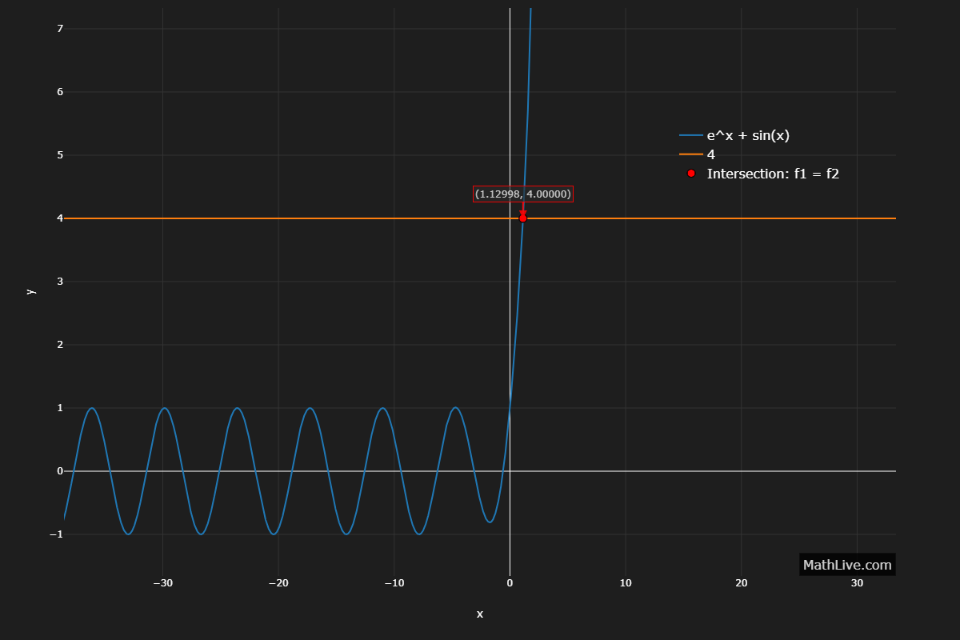Click the 7 tick label on the y-axis
This screenshot has height=640, width=960.
point(60,29)
